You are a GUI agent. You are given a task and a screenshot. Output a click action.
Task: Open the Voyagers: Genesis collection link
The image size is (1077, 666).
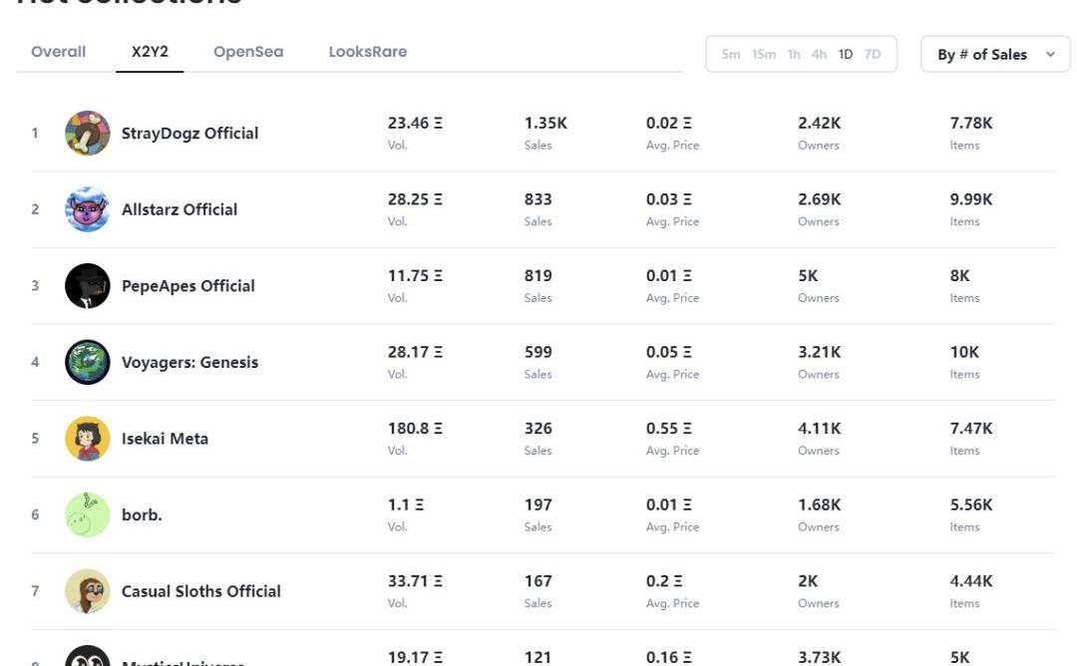pyautogui.click(x=189, y=362)
